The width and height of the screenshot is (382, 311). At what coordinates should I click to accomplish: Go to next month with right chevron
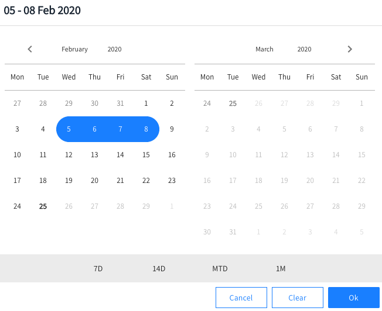[x=350, y=49]
